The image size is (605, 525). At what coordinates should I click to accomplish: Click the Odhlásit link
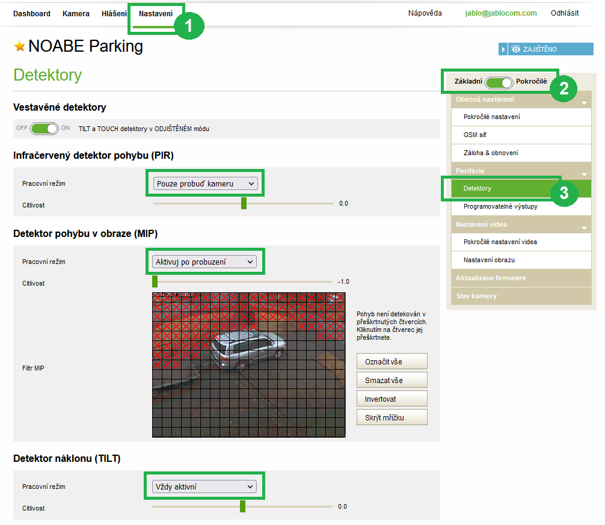(564, 13)
